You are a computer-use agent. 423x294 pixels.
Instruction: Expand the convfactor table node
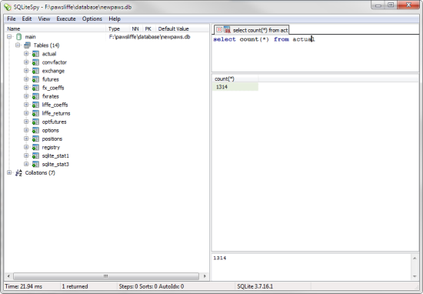(26, 62)
